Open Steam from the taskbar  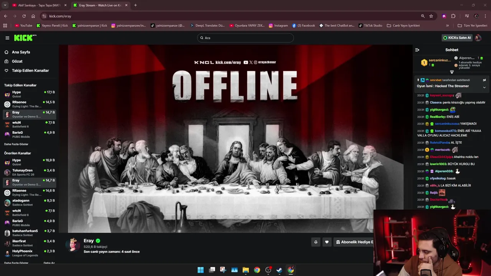click(279, 270)
